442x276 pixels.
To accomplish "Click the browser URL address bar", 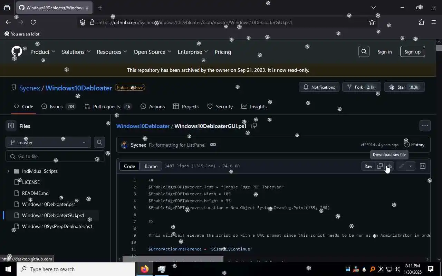I will pyautogui.click(x=228, y=22).
